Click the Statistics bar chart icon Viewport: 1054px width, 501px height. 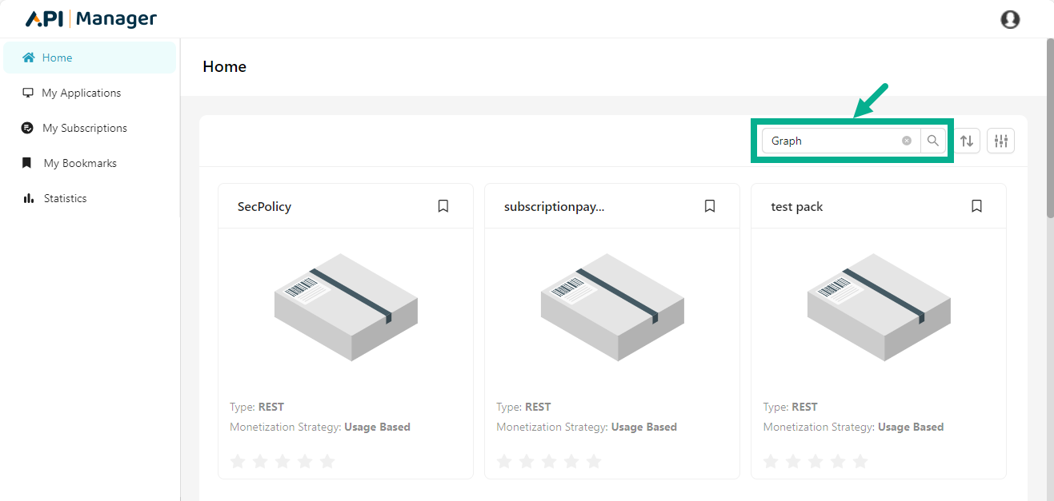[x=28, y=198]
